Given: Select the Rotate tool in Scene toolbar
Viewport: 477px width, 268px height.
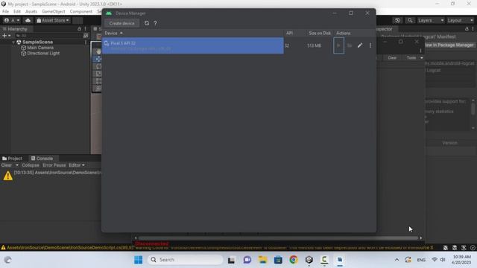Looking at the screenshot, I should [x=98, y=66].
